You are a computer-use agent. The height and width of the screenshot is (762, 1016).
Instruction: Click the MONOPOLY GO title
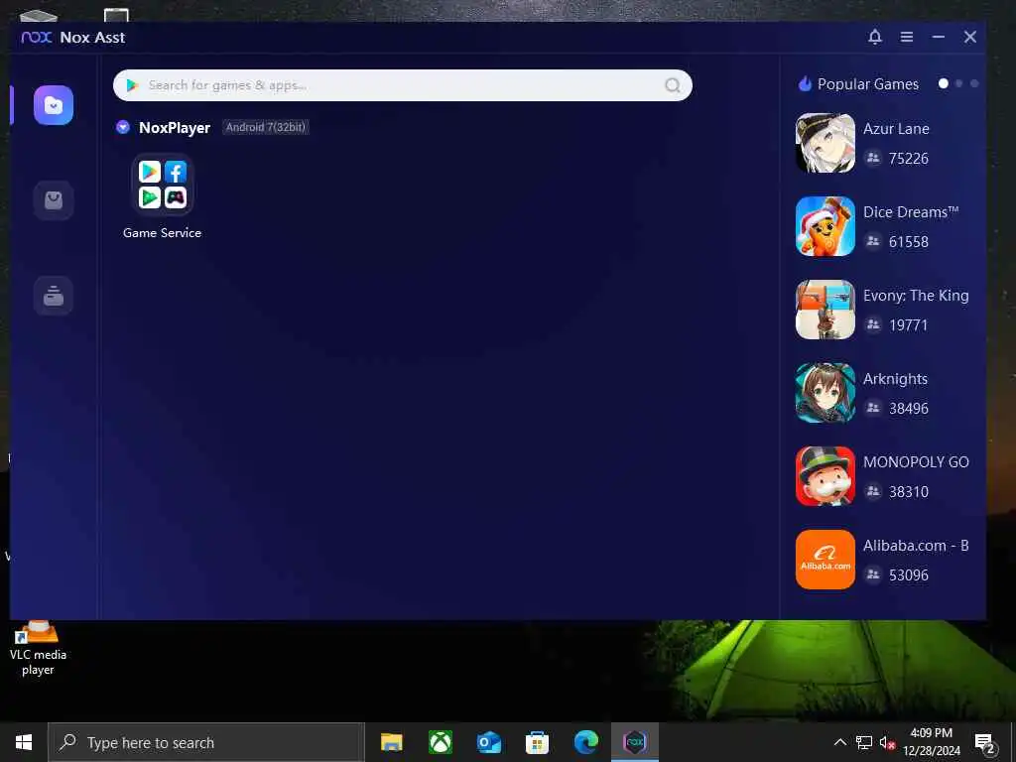click(x=916, y=462)
